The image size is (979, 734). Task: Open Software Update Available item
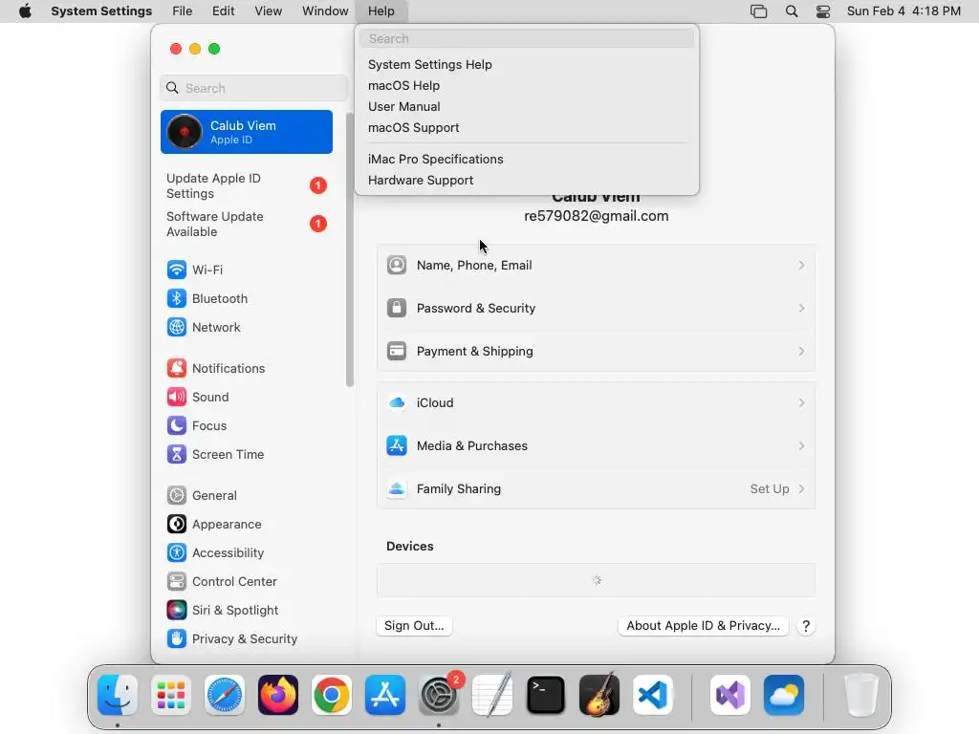pos(247,224)
